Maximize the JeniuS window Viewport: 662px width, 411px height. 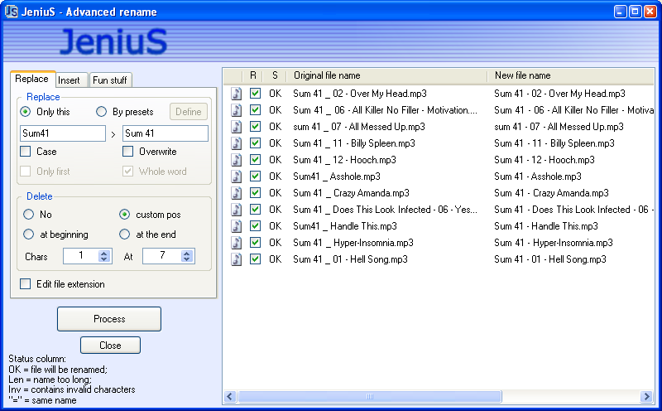635,12
